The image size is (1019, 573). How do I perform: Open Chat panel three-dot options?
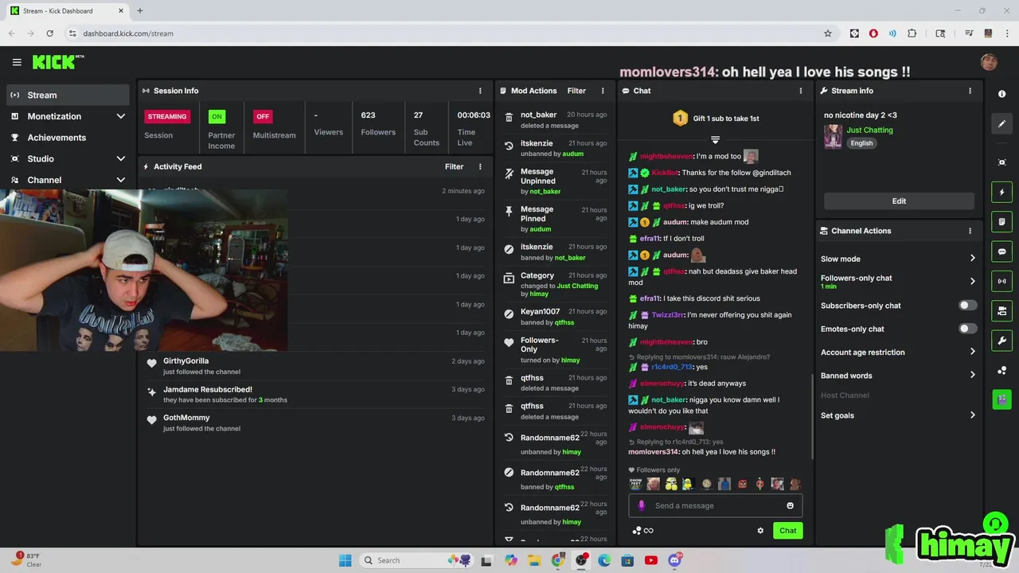[801, 91]
